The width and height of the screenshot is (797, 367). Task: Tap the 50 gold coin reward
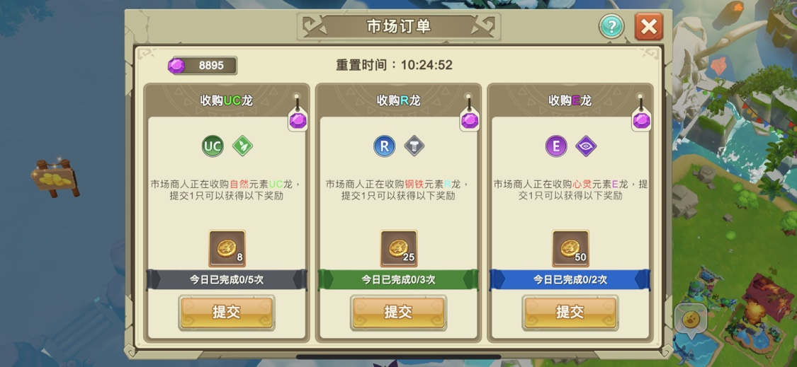pos(571,248)
